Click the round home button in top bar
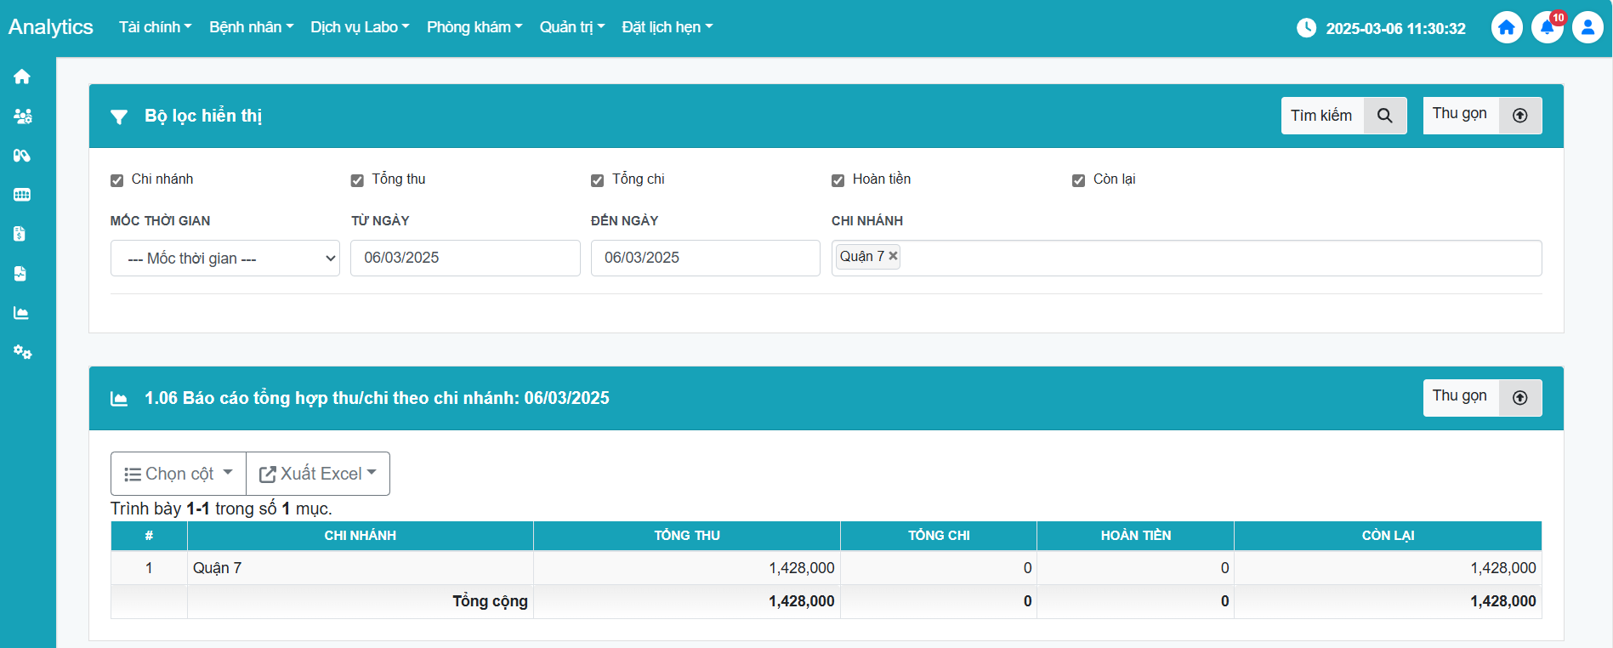 pos(1506,28)
